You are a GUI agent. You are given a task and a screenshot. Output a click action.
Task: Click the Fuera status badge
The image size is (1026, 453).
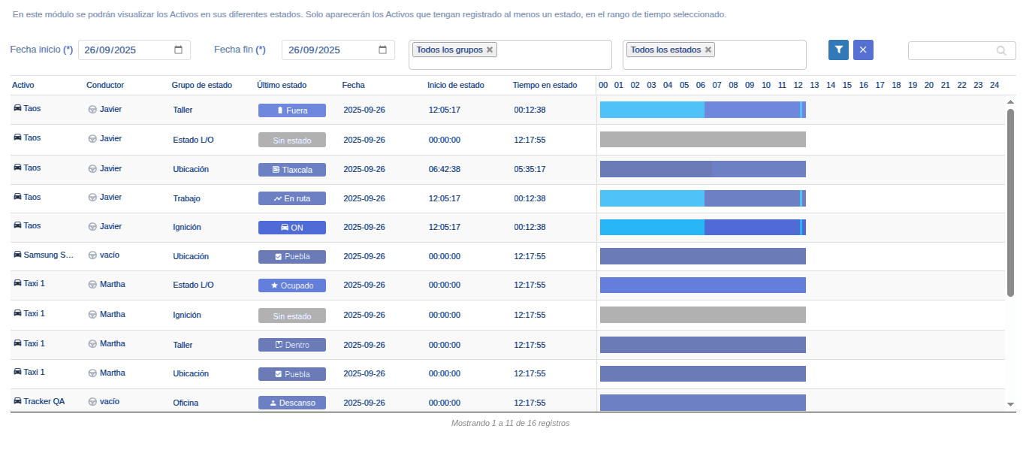click(292, 110)
